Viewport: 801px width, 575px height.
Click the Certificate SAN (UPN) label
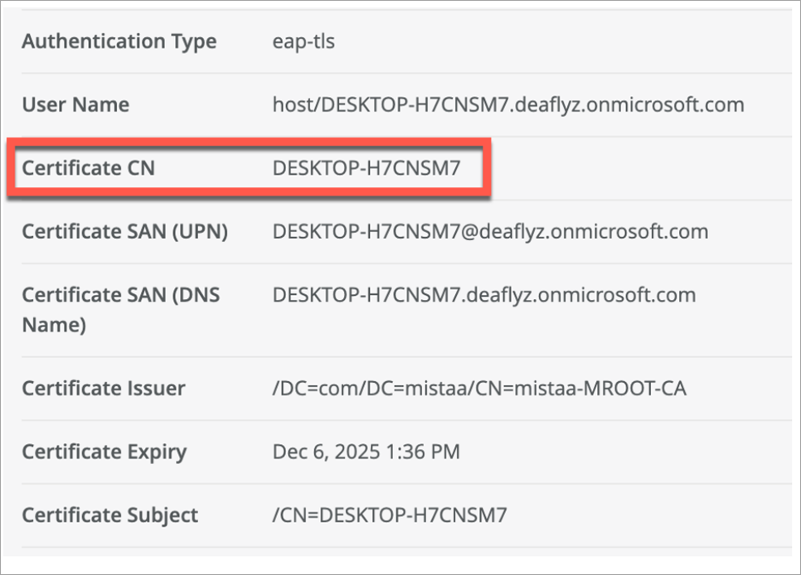[x=124, y=231]
